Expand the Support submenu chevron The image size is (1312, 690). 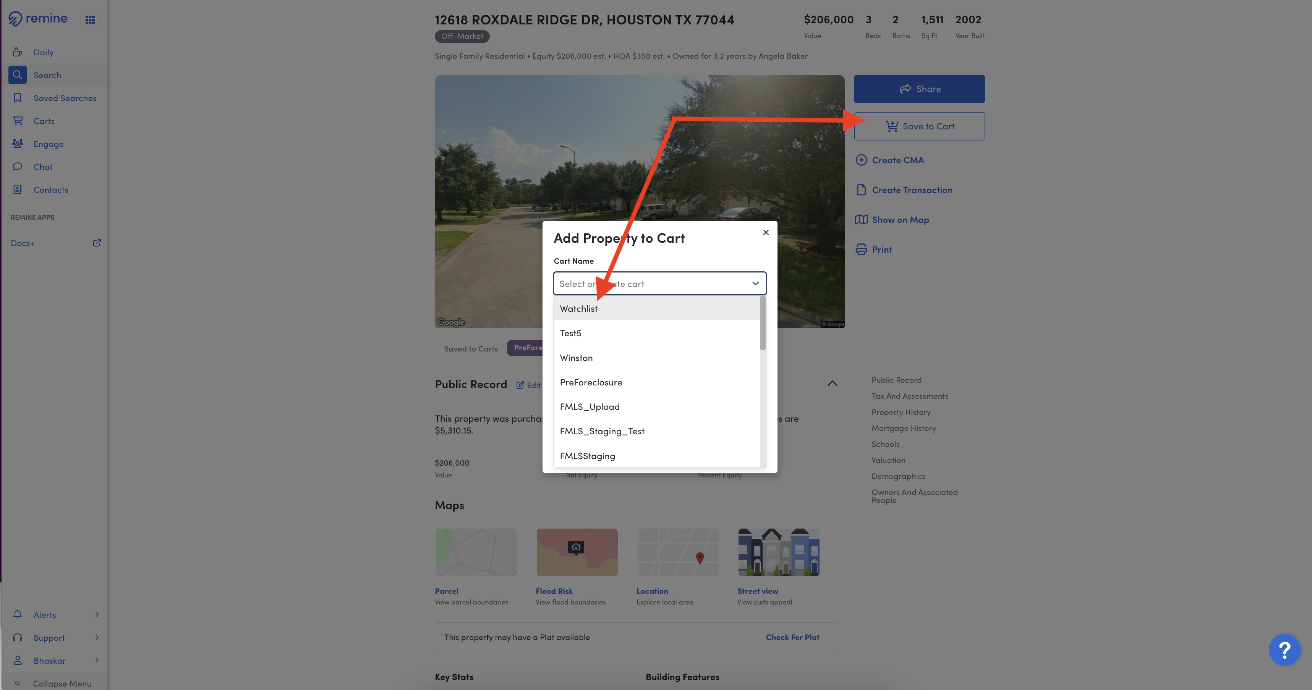tap(97, 637)
